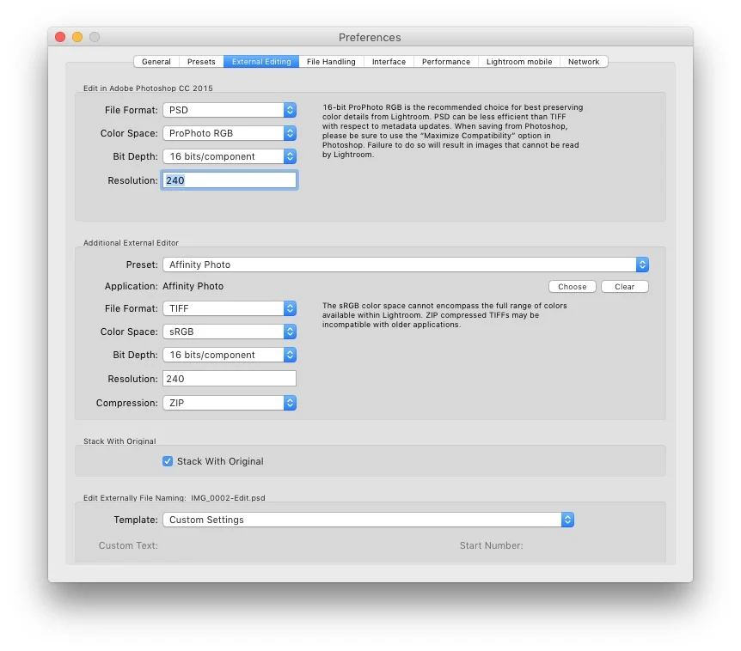
Task: Click the Choose application button
Action: point(572,287)
